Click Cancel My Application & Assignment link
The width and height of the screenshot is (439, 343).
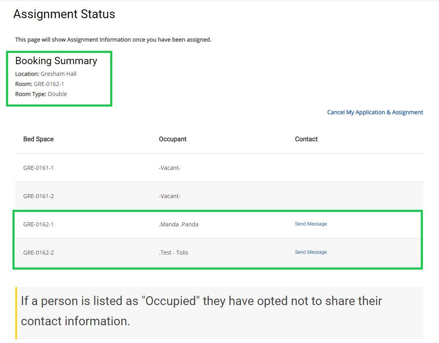coord(375,112)
